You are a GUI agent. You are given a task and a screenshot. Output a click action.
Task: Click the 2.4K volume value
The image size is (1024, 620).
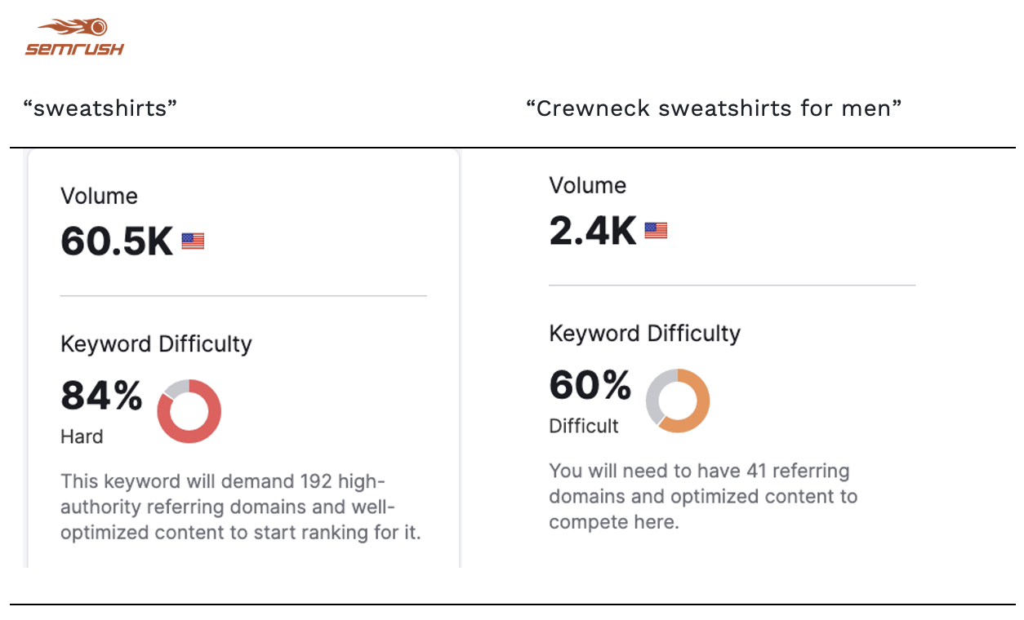tap(592, 231)
